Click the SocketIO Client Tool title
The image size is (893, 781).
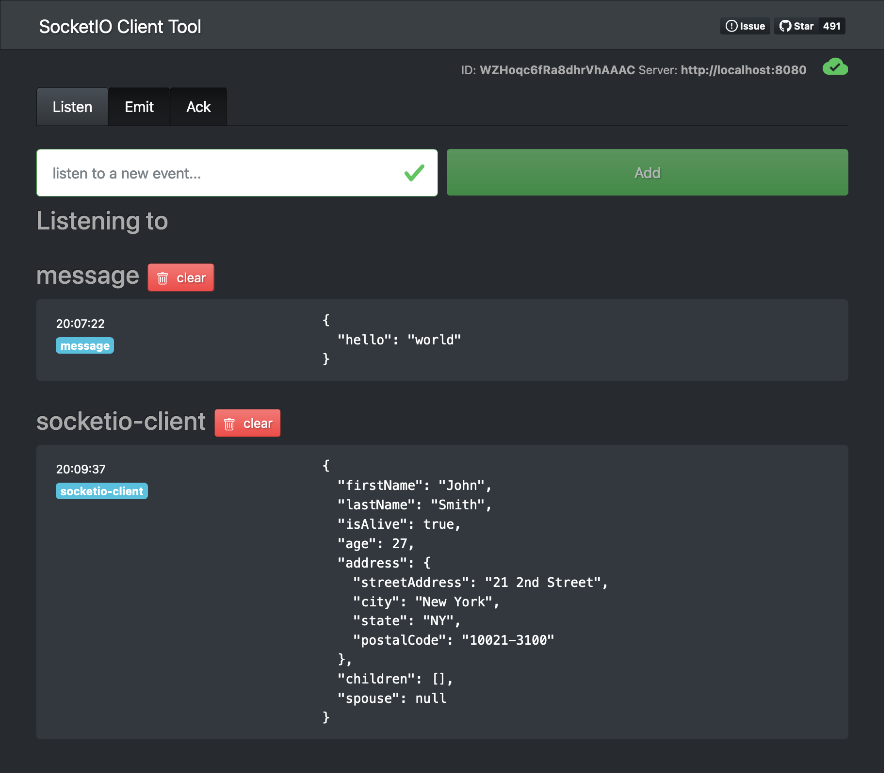[121, 27]
